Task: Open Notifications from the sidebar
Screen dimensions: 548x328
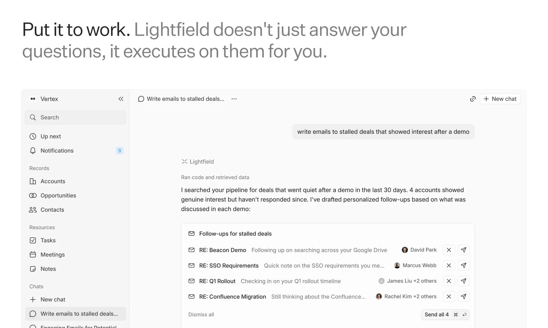Action: coord(57,151)
